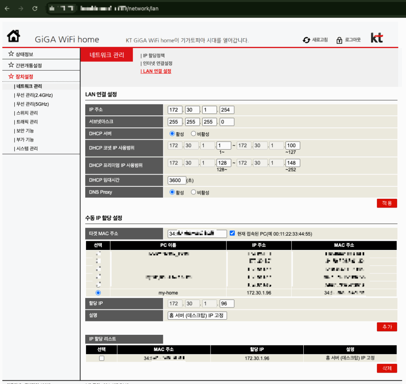Open 무선 관리(2.4GHz) in sidebar

[34, 95]
